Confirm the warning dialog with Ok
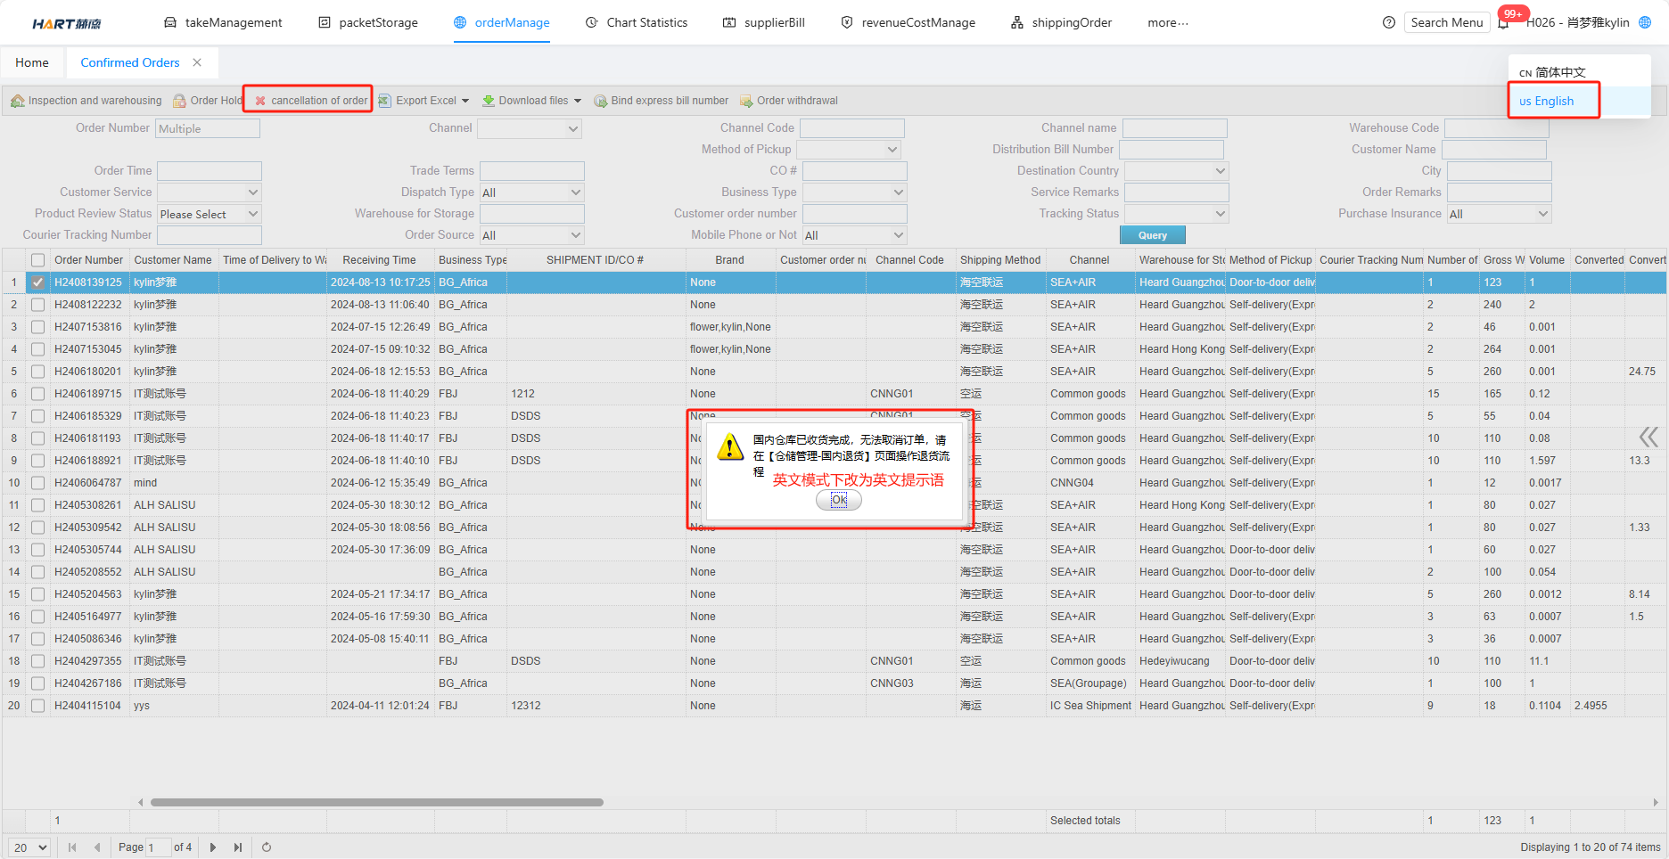This screenshot has width=1669, height=859. coord(838,500)
